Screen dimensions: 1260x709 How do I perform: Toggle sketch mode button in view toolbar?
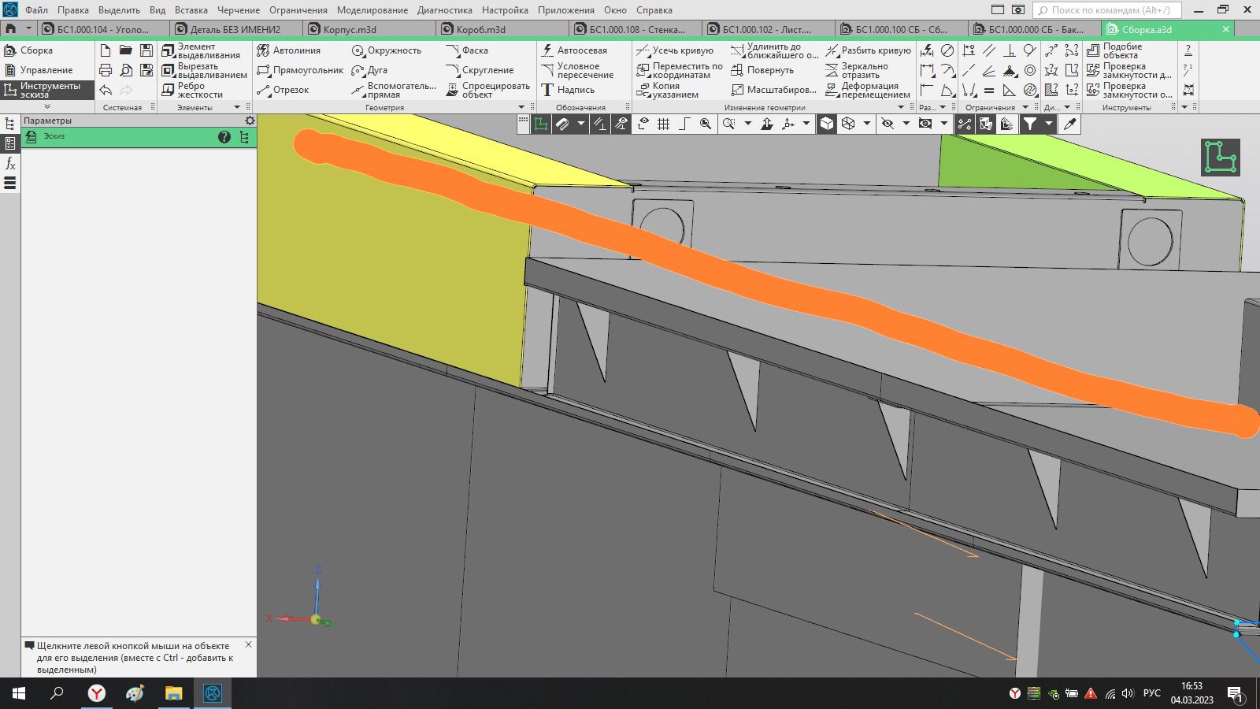(x=540, y=124)
